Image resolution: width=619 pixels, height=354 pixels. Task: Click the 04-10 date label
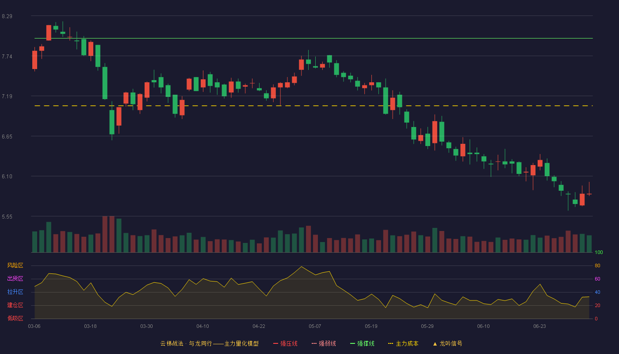(x=203, y=326)
